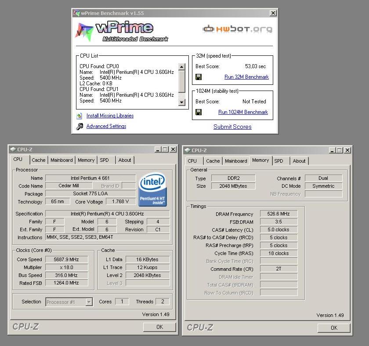Click the DRAM Frequency 526.6 MHz field
The height and width of the screenshot is (346, 369).
(279, 214)
